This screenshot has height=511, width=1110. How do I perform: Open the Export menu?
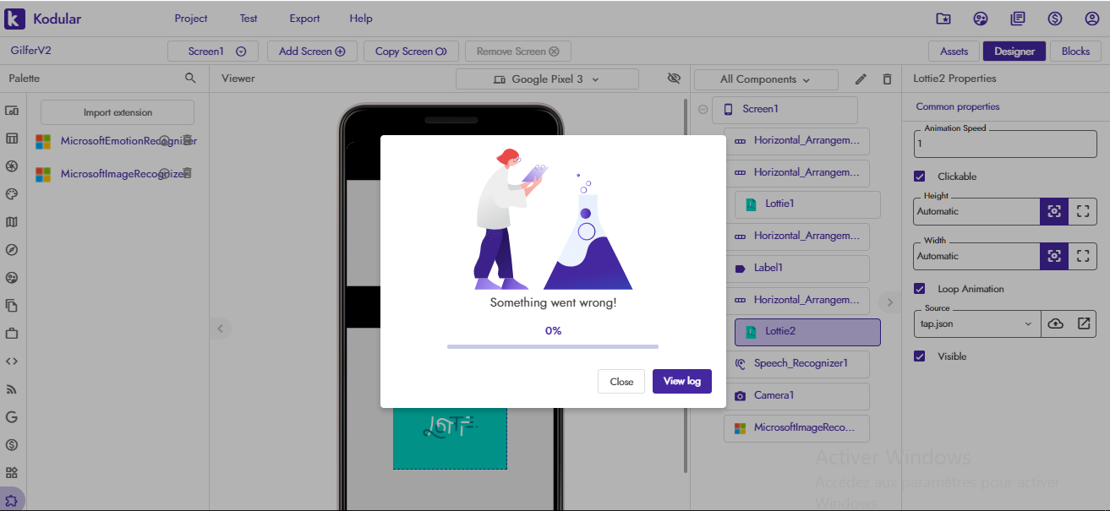pos(304,19)
